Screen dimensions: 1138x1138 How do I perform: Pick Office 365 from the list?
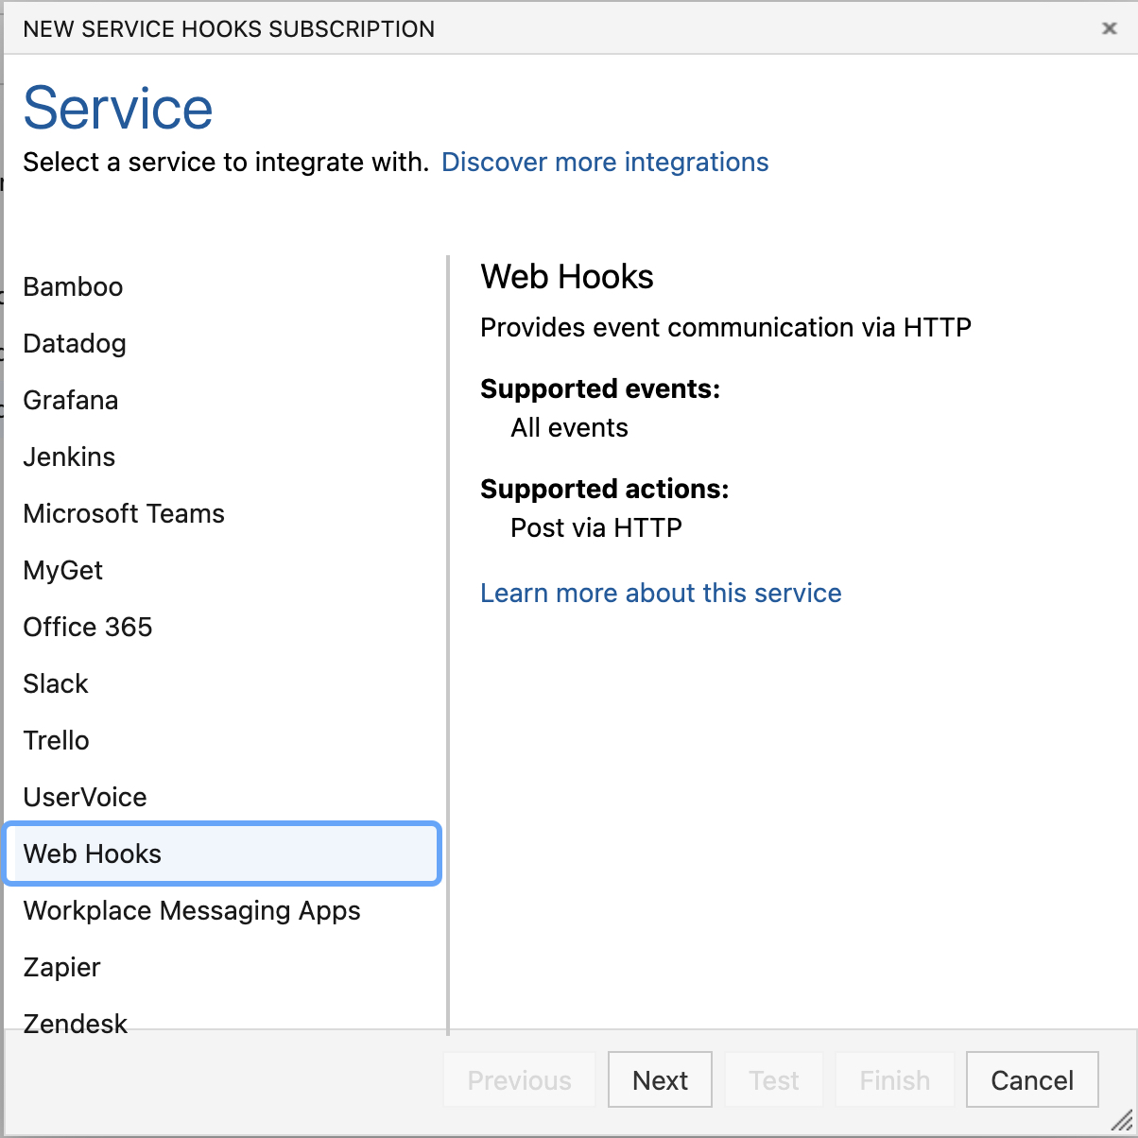pyautogui.click(x=223, y=627)
